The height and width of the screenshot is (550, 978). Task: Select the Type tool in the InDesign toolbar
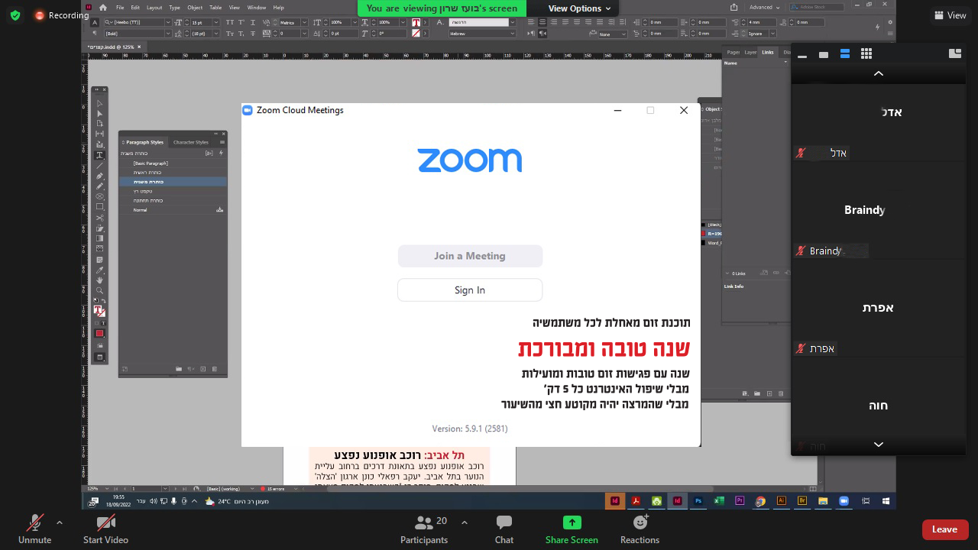pos(99,155)
